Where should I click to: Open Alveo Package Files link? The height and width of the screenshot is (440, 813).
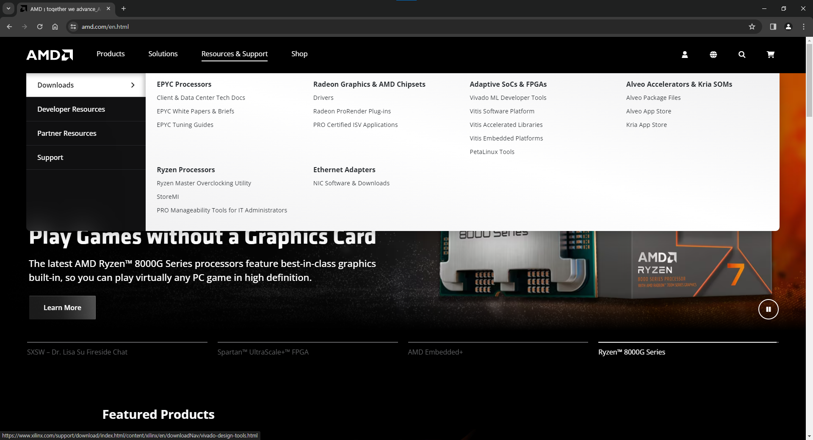[x=653, y=98]
